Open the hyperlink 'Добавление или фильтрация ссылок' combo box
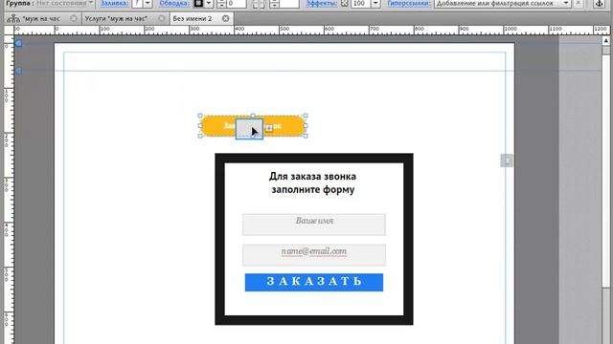The image size is (613, 344). (x=502, y=4)
